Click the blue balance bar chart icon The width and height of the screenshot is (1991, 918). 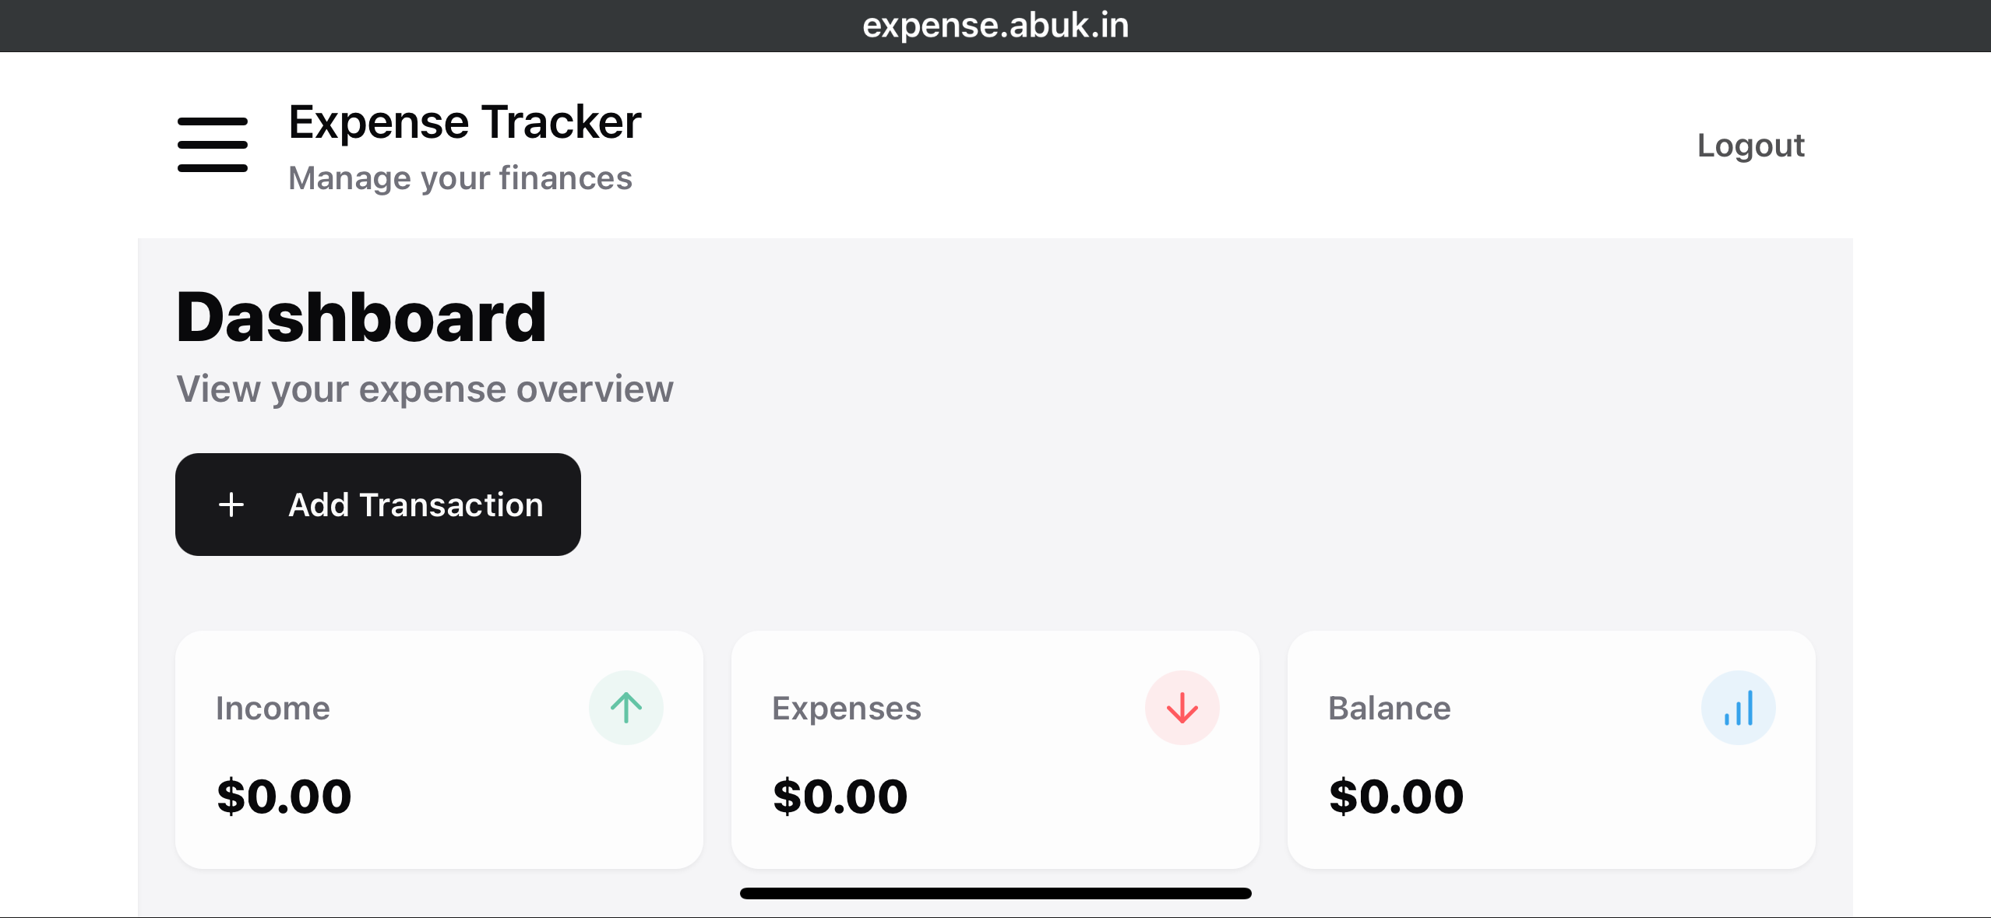tap(1738, 707)
